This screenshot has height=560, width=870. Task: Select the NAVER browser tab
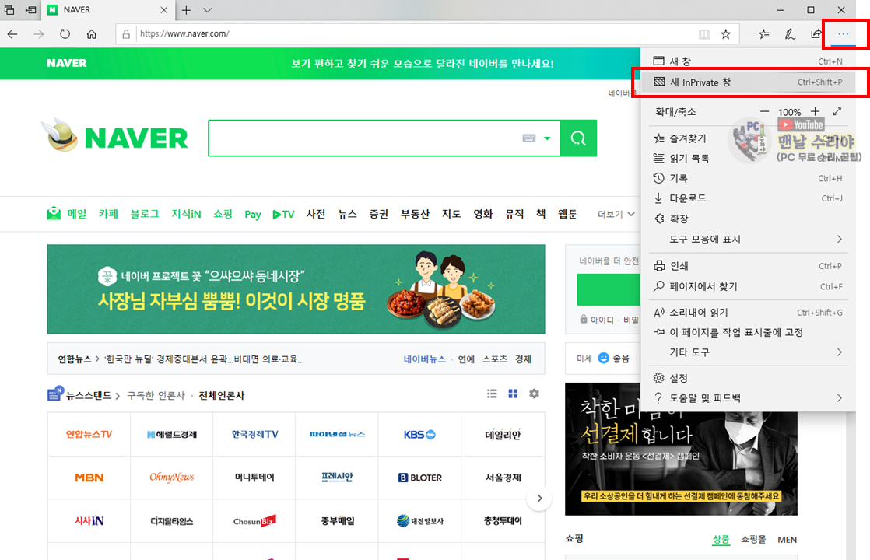point(108,10)
